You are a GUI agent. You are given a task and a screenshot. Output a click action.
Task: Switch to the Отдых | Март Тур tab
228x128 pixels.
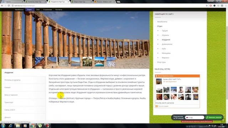point(82,2)
